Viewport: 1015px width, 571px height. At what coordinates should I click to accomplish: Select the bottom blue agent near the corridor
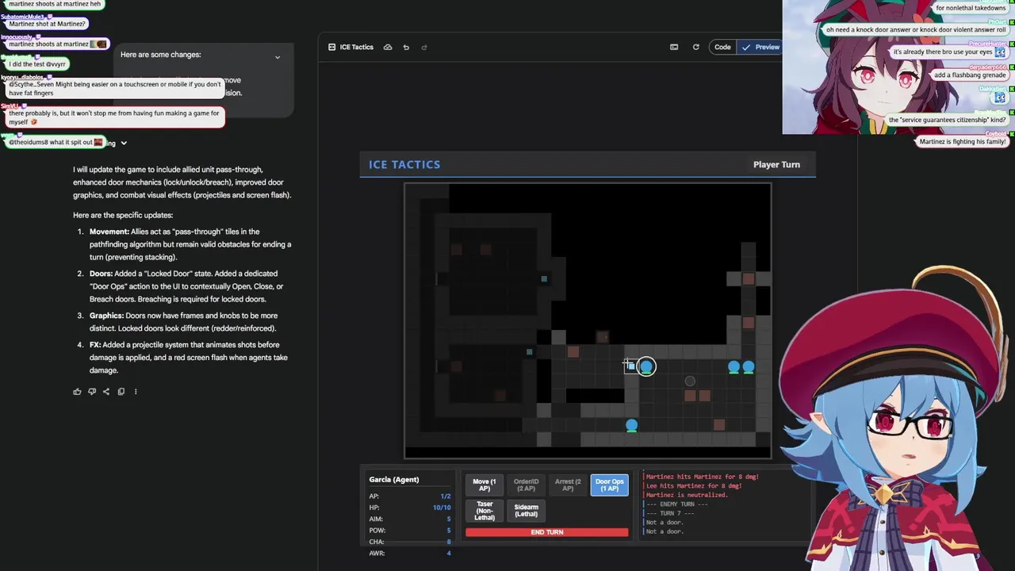631,426
